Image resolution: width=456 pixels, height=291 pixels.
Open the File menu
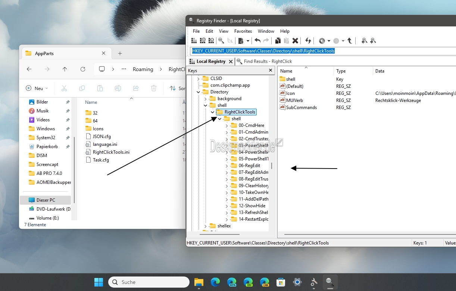(x=196, y=31)
